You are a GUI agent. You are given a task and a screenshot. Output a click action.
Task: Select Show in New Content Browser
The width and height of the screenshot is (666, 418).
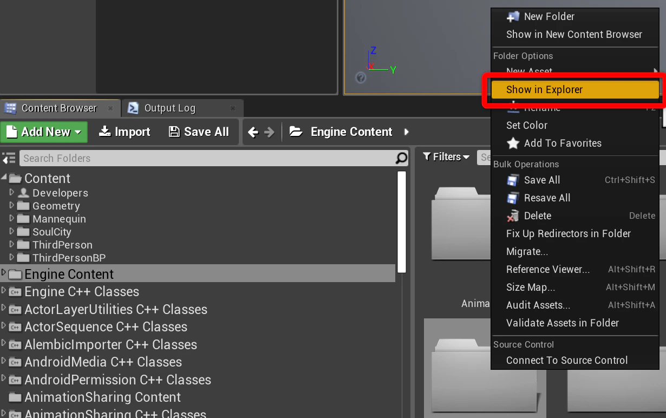click(574, 34)
